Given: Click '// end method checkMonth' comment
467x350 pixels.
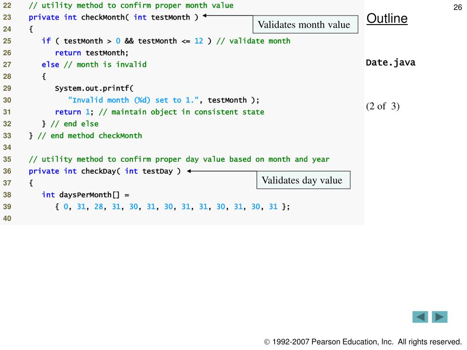Looking at the screenshot, I should click(x=90, y=136).
